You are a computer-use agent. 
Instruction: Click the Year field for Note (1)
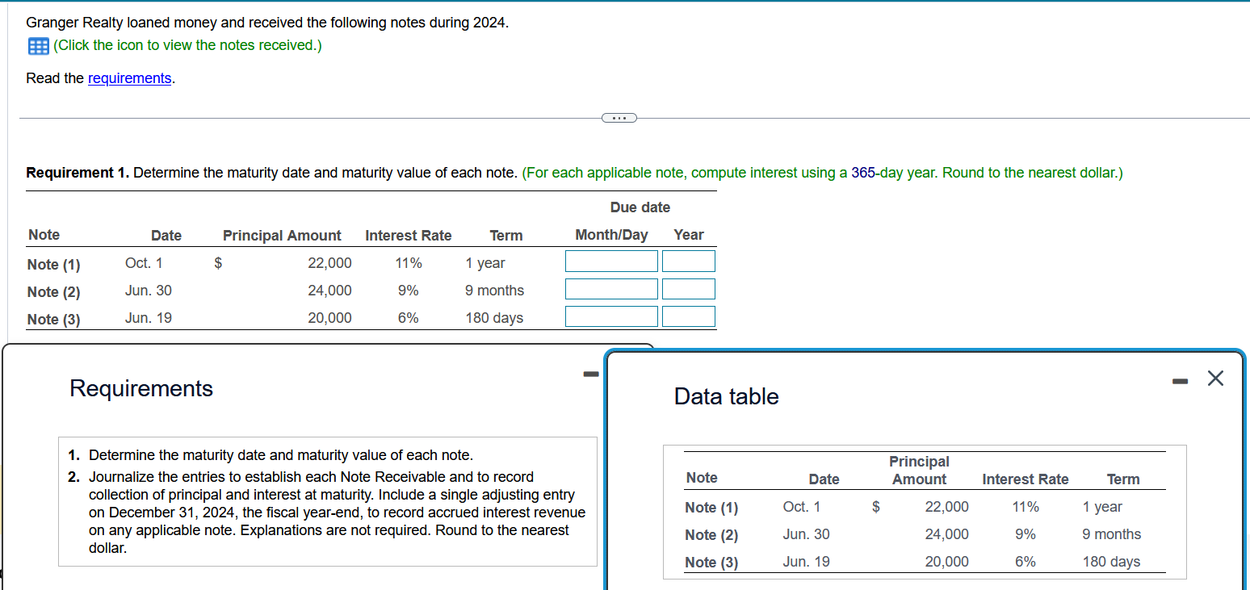689,261
